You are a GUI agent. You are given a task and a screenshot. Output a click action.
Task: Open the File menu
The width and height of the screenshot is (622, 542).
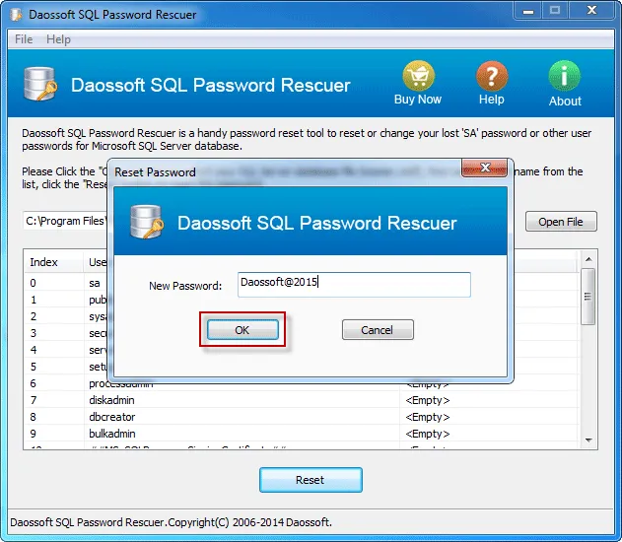tap(24, 39)
